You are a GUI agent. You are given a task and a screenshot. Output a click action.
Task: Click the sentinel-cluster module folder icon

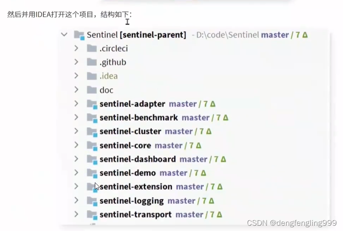click(92, 132)
